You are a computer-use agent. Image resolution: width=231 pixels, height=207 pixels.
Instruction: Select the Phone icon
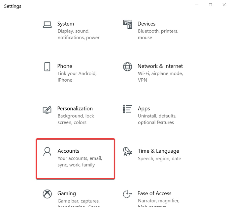click(x=48, y=66)
